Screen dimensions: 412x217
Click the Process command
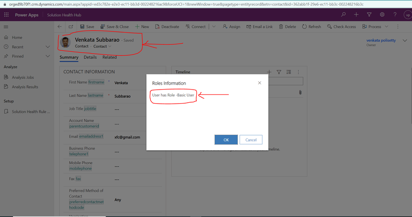(x=372, y=27)
